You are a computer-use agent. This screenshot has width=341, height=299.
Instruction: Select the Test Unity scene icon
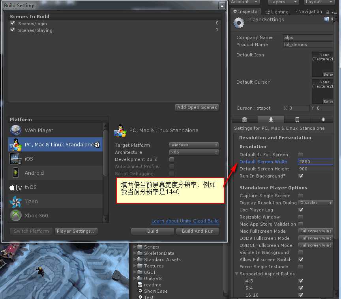point(140,297)
